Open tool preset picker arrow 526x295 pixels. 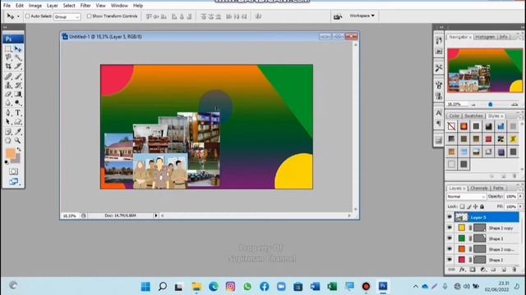pyautogui.click(x=18, y=16)
